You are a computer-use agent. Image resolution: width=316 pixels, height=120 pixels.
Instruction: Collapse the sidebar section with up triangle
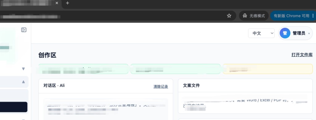(x=23, y=82)
